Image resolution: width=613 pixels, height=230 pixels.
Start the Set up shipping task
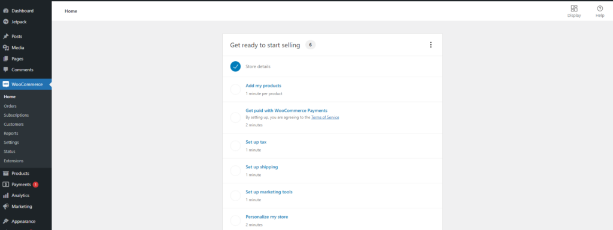click(x=262, y=167)
